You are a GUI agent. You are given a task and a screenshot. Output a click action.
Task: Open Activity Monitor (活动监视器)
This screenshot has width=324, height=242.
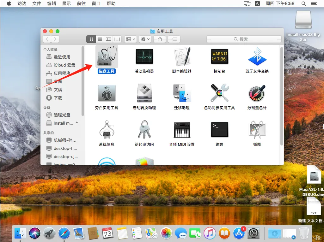144,56
